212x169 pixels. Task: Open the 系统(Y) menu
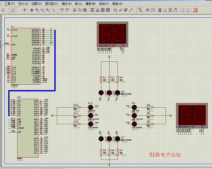click(x=104, y=4)
